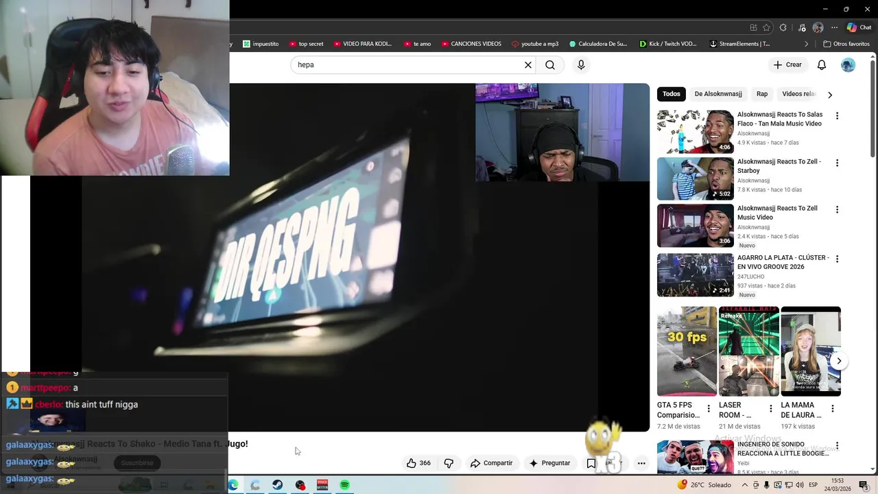Open CANCIONES VIDEOS bookmark

[x=471, y=44]
